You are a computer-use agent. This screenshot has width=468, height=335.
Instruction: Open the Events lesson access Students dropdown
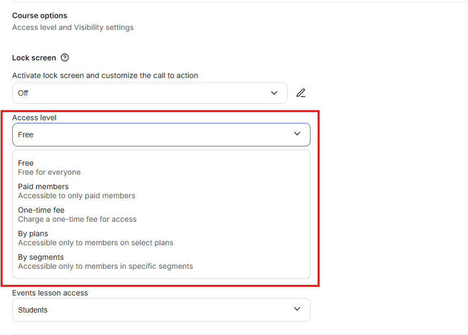155,310
